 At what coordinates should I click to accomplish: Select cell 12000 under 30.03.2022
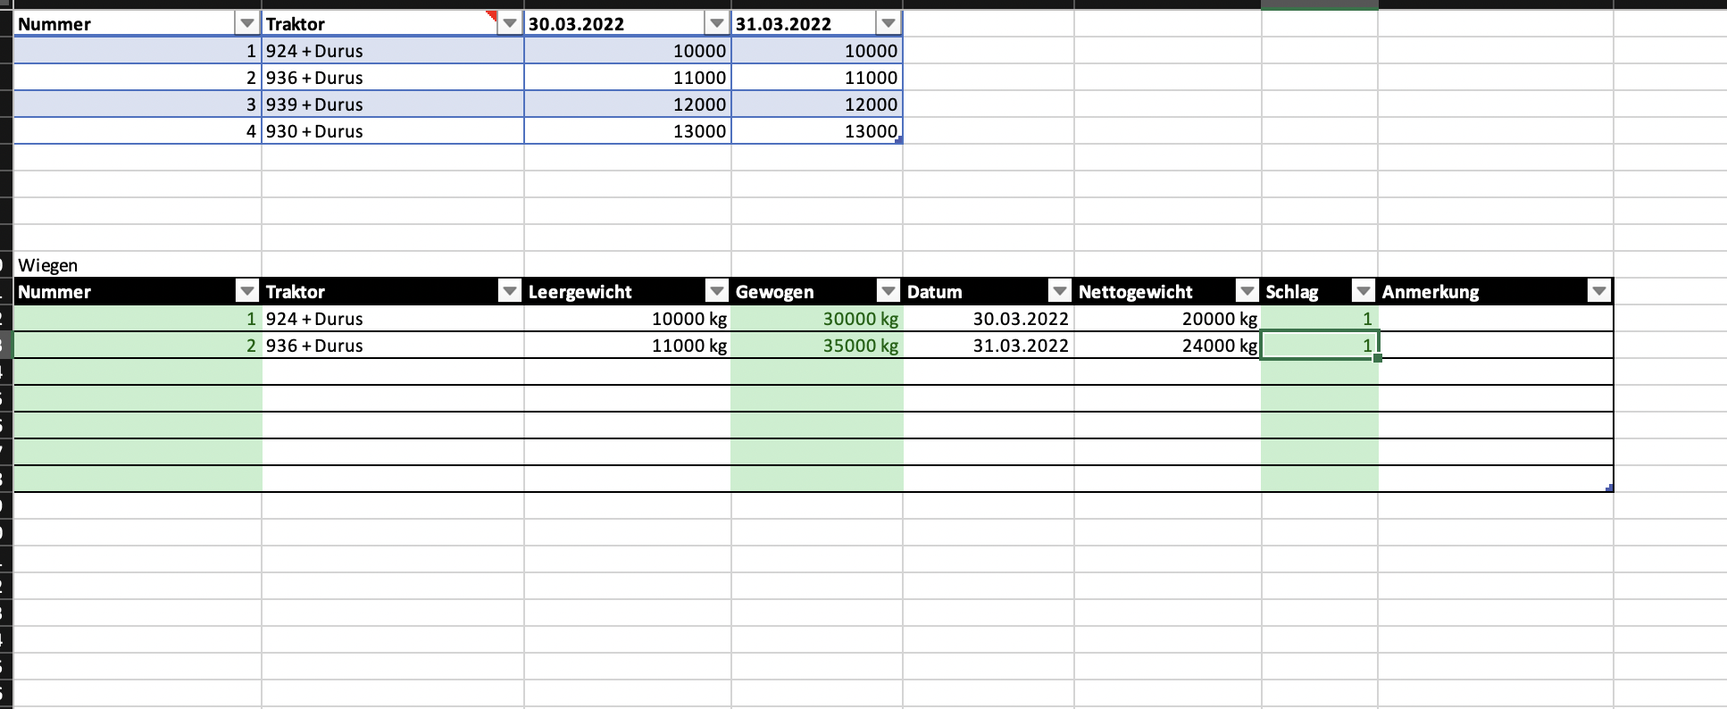click(628, 104)
